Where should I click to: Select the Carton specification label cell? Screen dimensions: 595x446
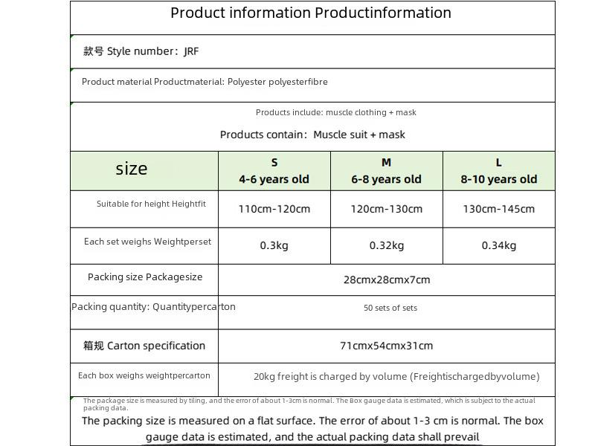point(144,346)
